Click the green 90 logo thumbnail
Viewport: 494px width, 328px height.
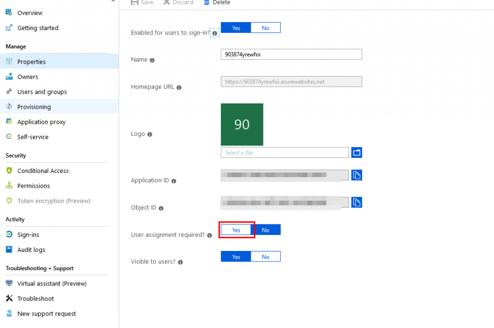tap(242, 125)
